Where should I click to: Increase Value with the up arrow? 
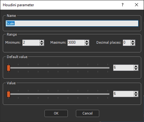(x=136, y=93)
